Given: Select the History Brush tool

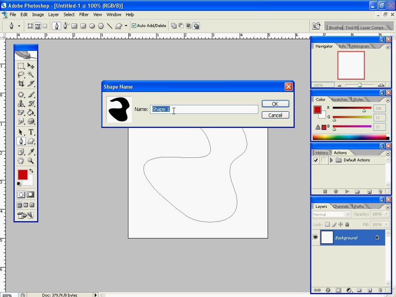Looking at the screenshot, I should tap(31, 104).
